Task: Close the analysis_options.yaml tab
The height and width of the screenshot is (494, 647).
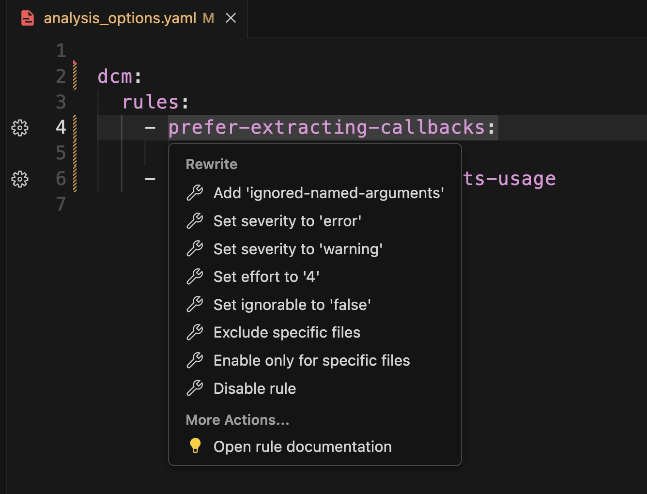Action: (231, 18)
